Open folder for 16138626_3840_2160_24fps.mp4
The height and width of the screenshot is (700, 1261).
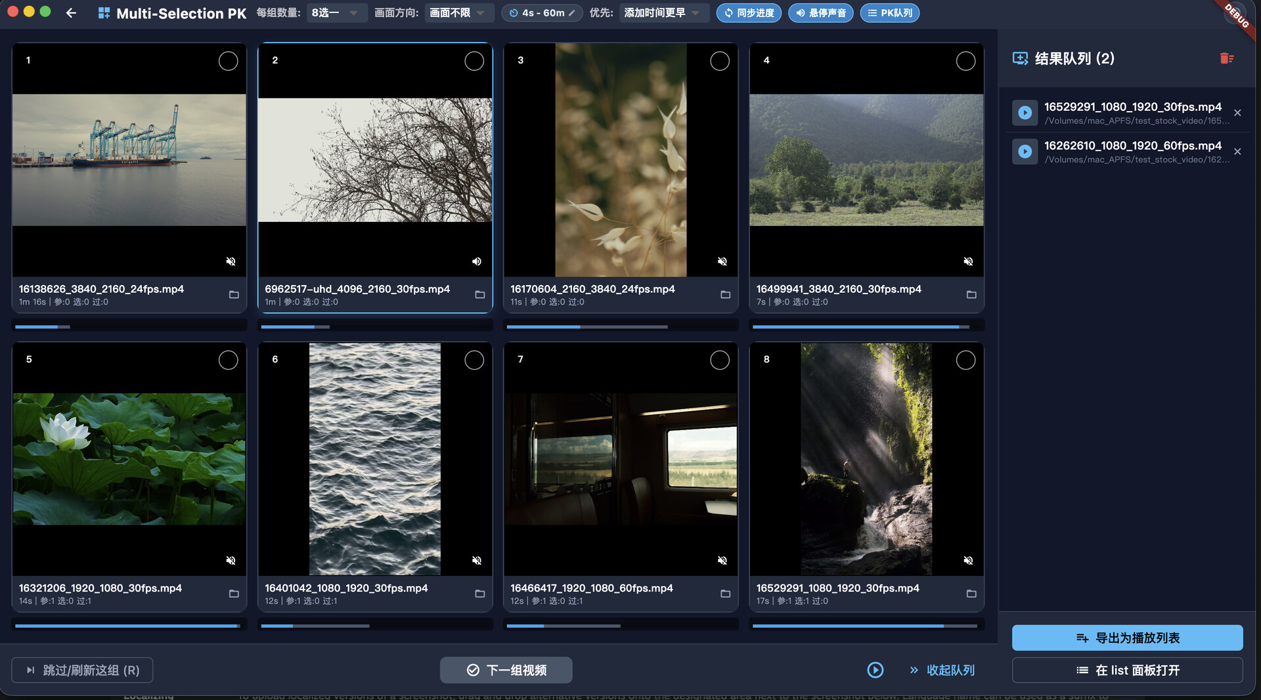click(x=234, y=295)
